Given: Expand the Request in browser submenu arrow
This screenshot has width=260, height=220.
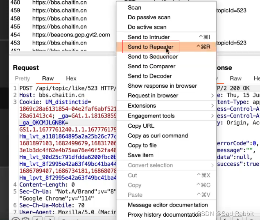Looking at the screenshot, I should click(213, 96).
